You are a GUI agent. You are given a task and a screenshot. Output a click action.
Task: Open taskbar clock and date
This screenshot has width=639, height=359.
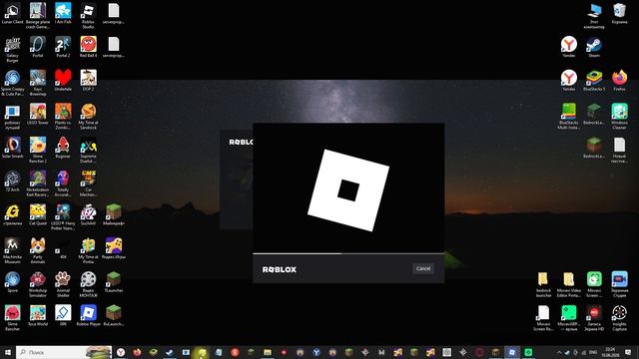click(x=610, y=352)
